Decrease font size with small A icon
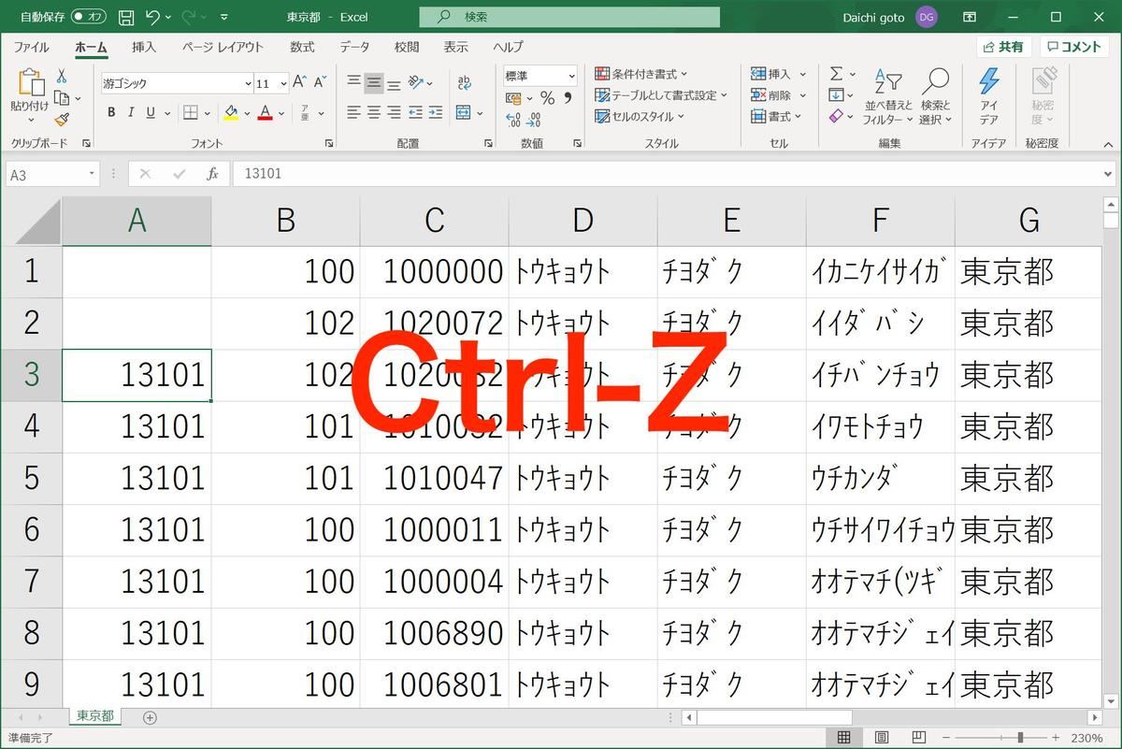Screen dimensions: 1122x749 (x=320, y=82)
